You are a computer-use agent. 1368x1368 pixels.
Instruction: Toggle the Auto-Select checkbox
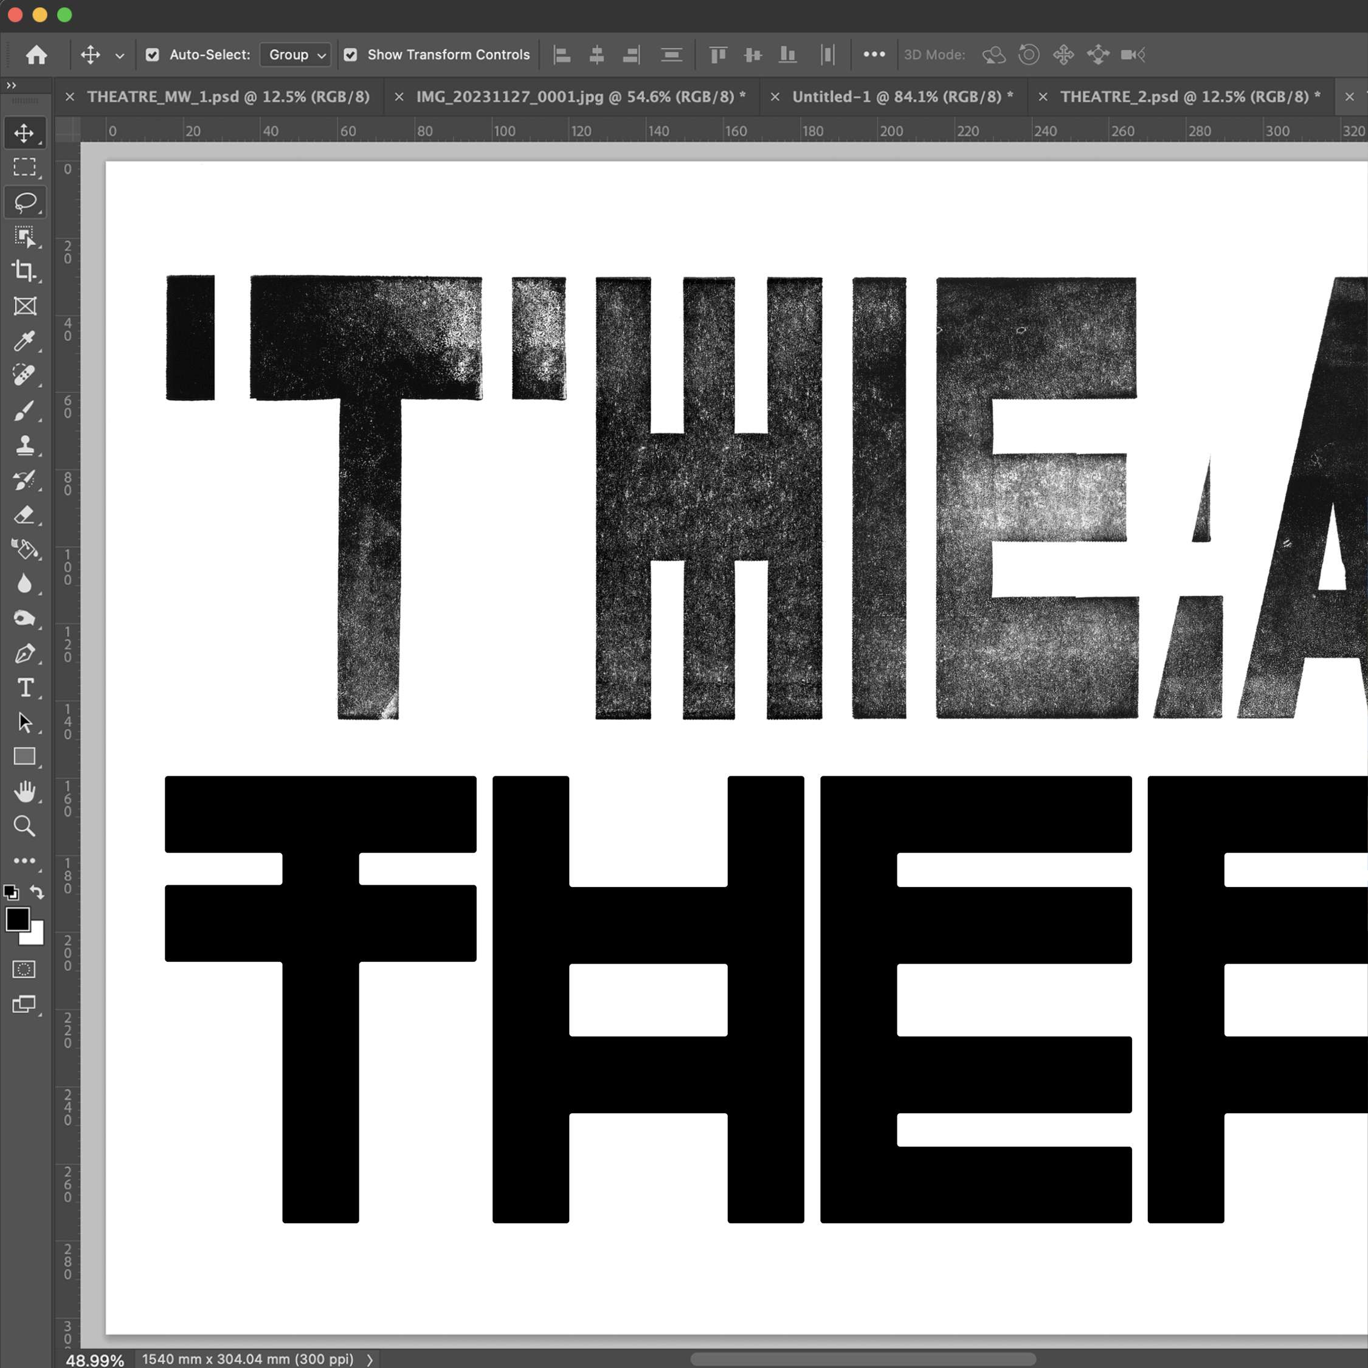pos(152,55)
